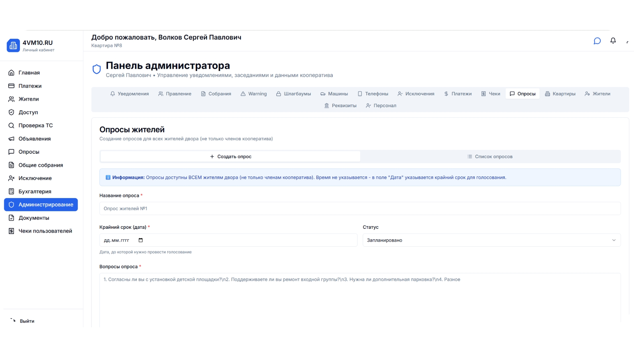This screenshot has height=357, width=636.
Task: Open the notifications bell icon
Action: click(613, 41)
